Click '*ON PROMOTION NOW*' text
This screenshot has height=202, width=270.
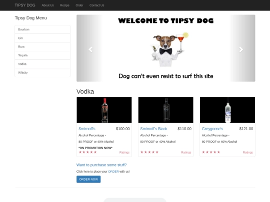click(x=95, y=148)
